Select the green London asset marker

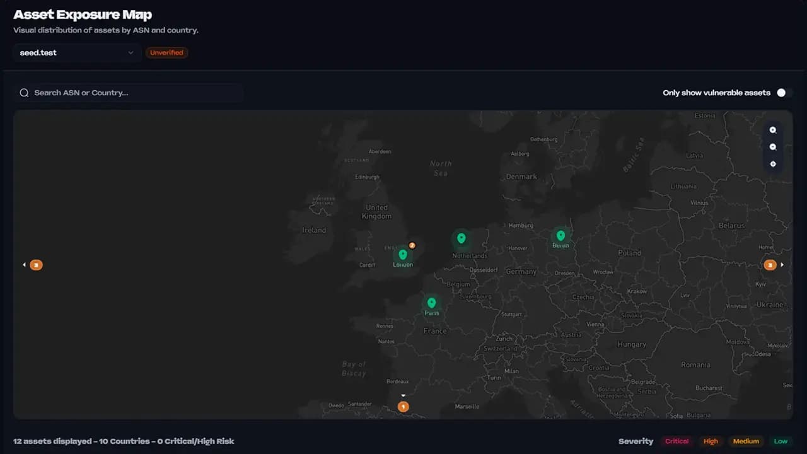[x=403, y=255]
